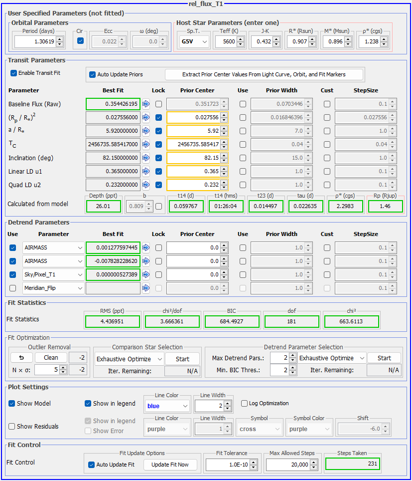
Task: Click copy arrow icon for a / R* row
Action: [146, 131]
